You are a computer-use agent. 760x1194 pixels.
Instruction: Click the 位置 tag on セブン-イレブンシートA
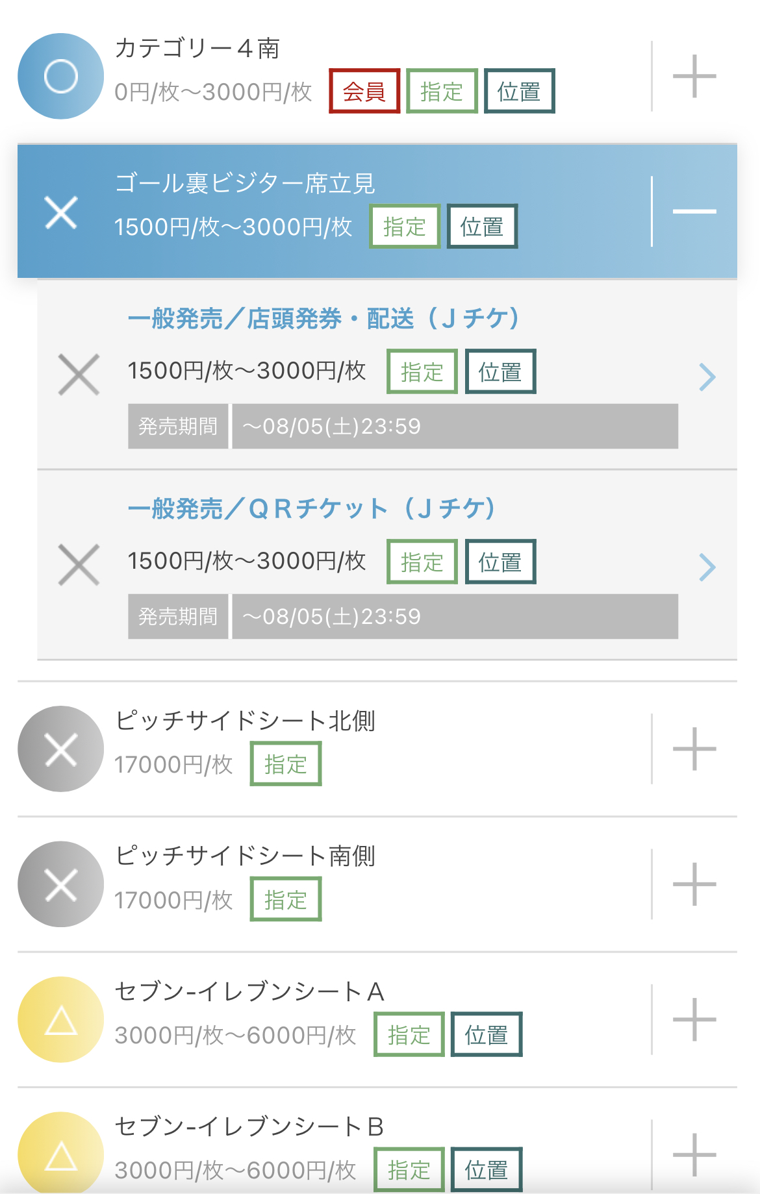487,1034
